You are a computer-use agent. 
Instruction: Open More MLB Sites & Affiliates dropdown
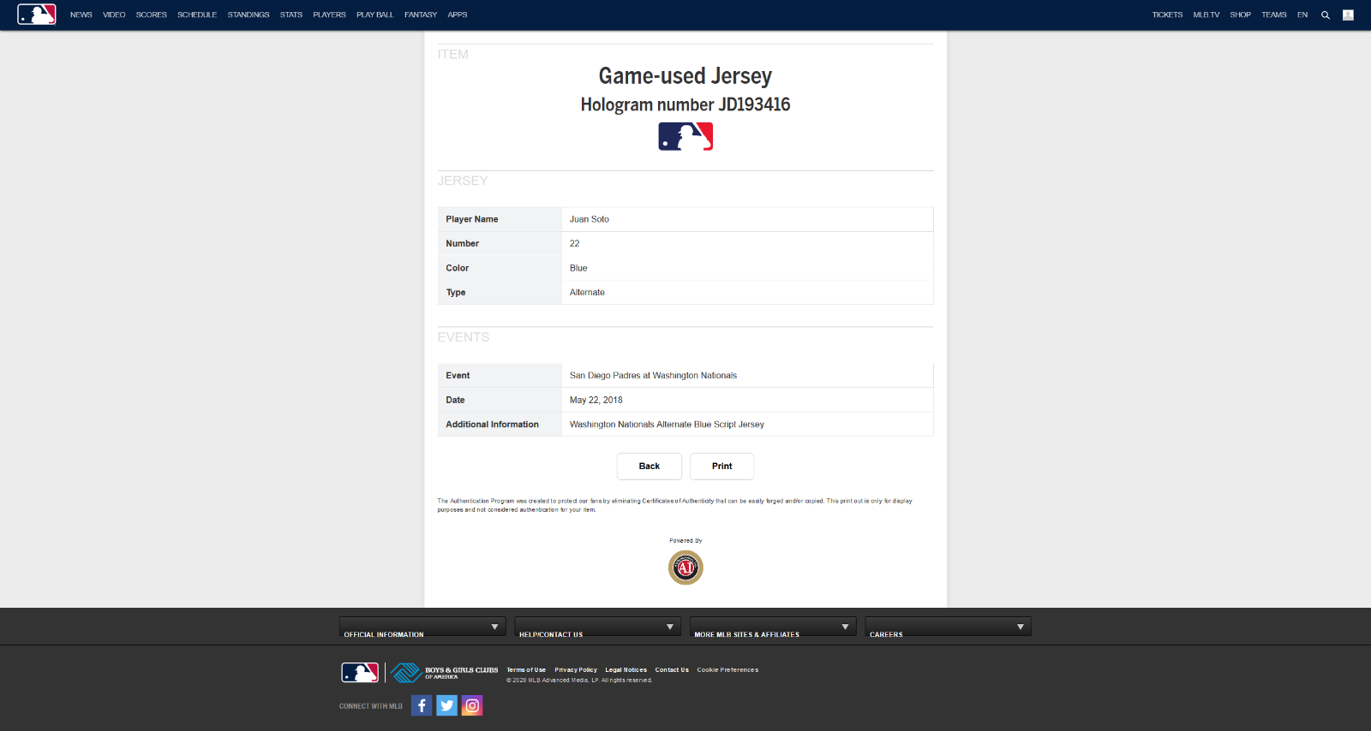772,627
